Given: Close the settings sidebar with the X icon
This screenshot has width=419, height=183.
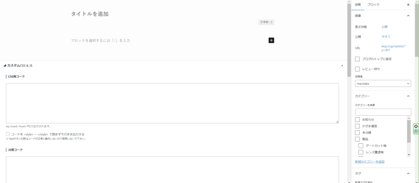Looking at the screenshot, I should 408,4.
